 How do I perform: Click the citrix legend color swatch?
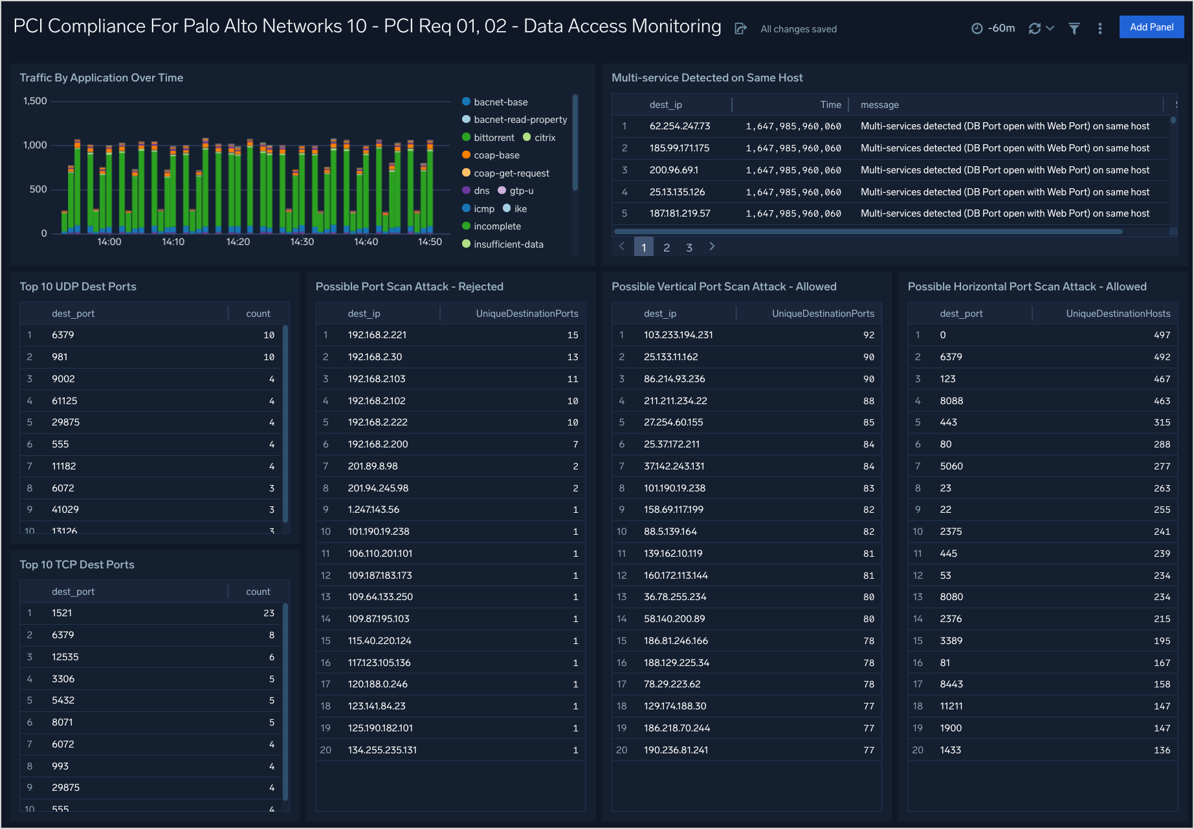click(527, 137)
